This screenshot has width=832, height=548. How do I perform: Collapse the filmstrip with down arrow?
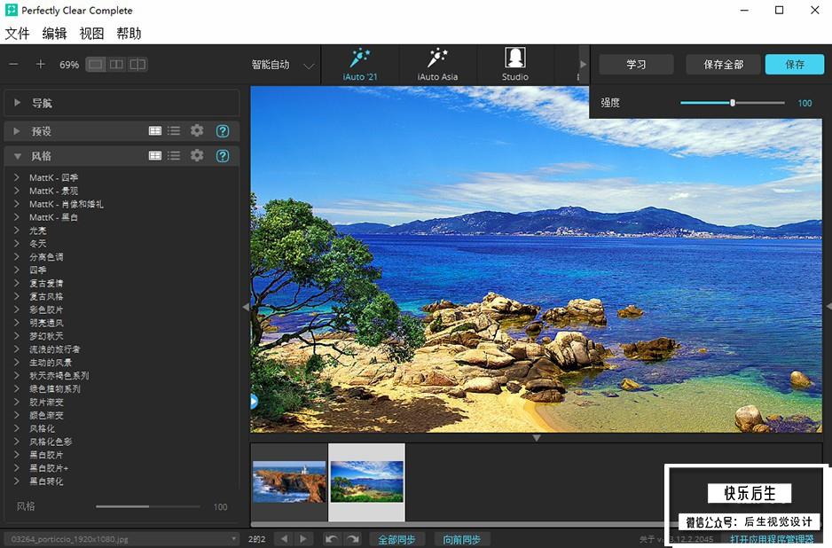click(x=537, y=438)
